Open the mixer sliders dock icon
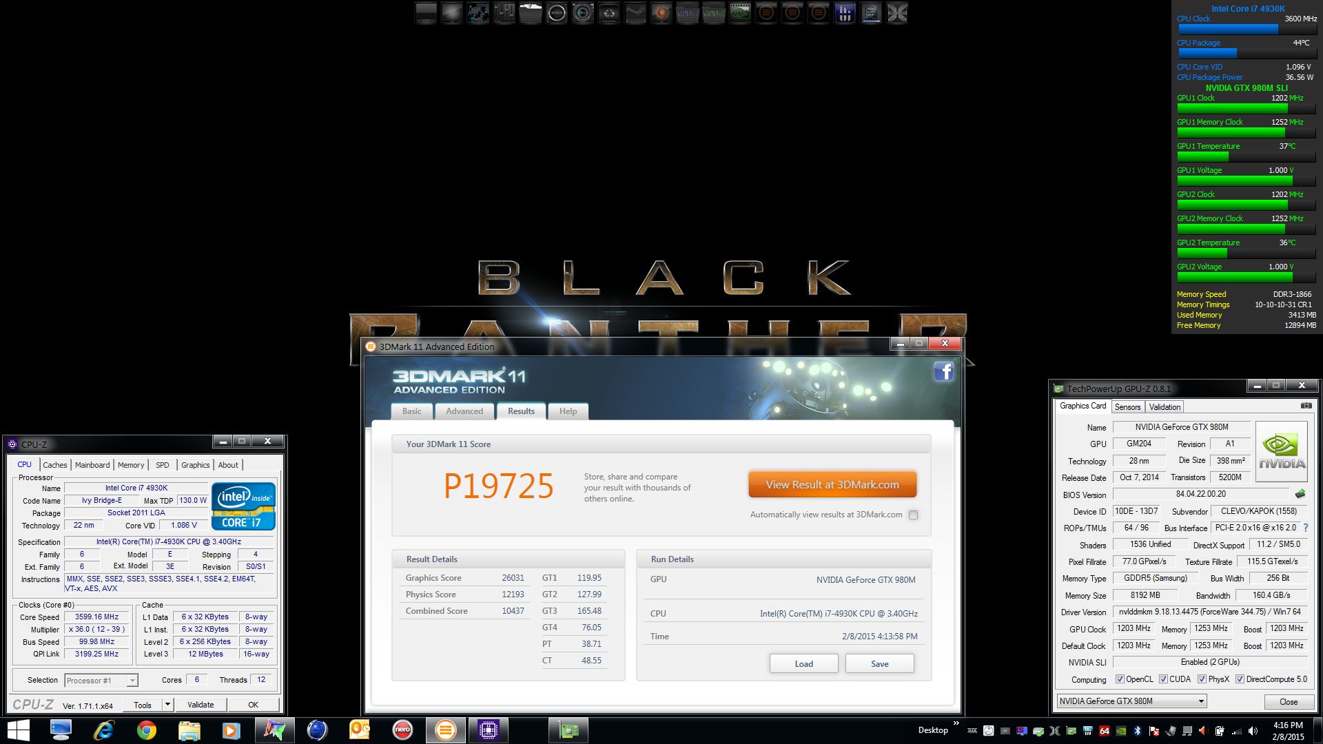The image size is (1323, 744). click(504, 13)
